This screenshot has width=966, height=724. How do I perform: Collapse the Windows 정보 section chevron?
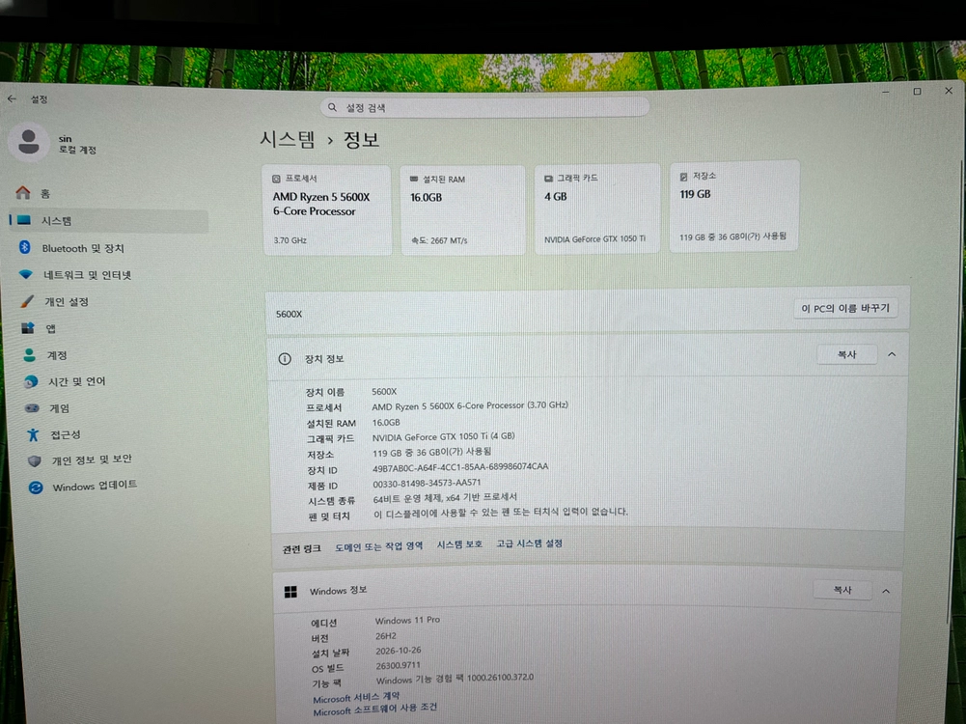[x=886, y=591]
